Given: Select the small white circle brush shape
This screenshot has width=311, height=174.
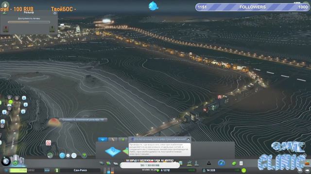Looking at the screenshot, I should (68, 156).
